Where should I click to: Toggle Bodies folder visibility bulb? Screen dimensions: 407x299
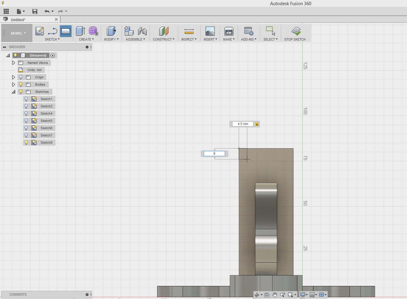pos(21,84)
